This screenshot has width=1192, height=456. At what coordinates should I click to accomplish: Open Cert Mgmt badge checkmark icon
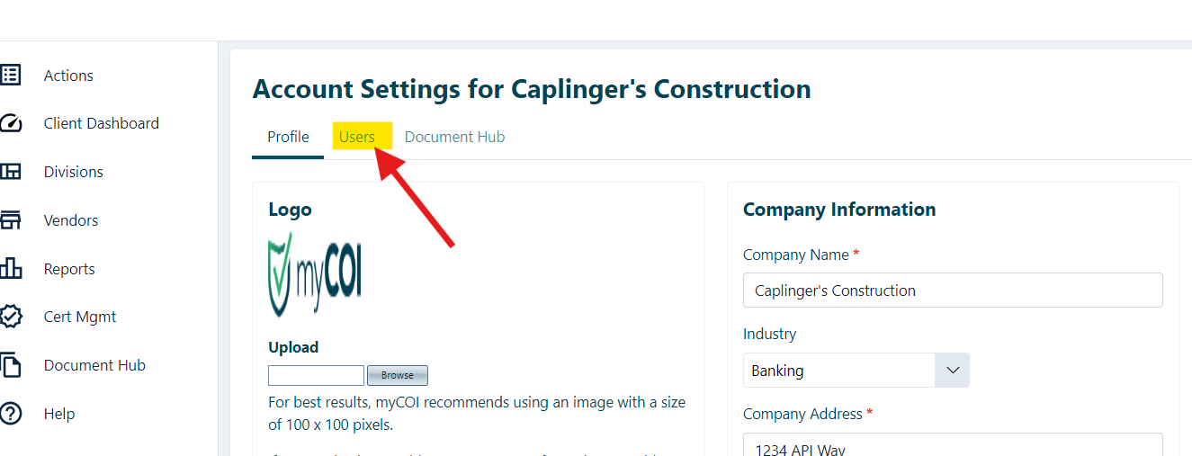[x=10, y=317]
